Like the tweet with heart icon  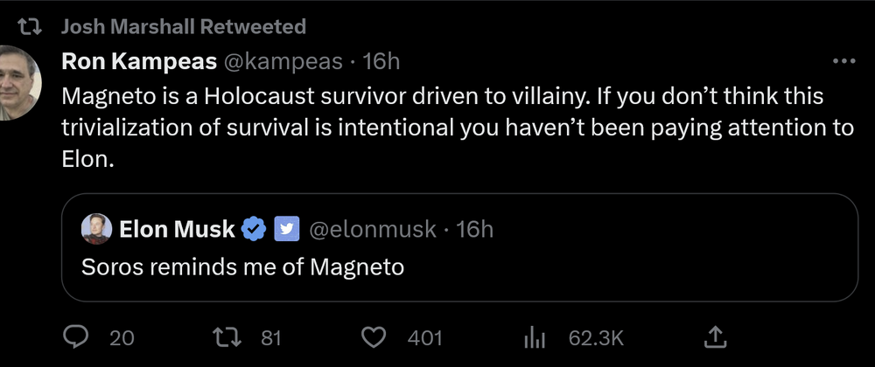[x=374, y=336]
